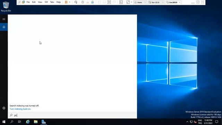Expand the search panel hamburger menu
Viewport: 222px width, 125px height.
click(x=4, y=19)
